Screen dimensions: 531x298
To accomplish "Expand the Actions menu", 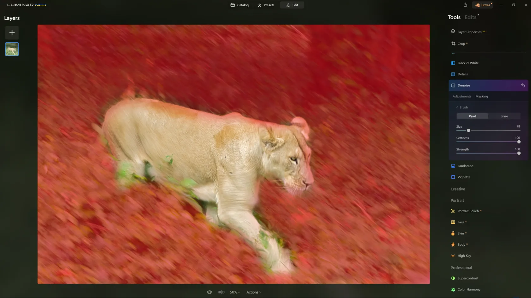I will tap(254, 292).
